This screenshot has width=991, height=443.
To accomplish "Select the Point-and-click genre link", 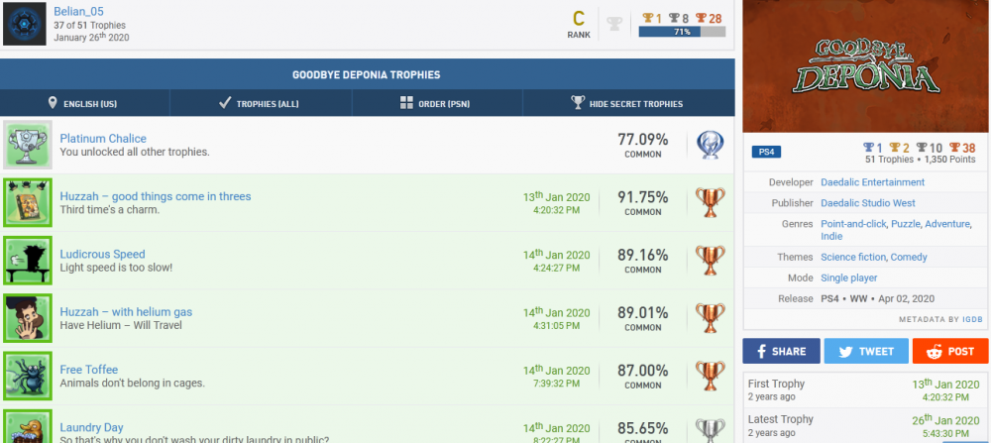I will [x=853, y=224].
